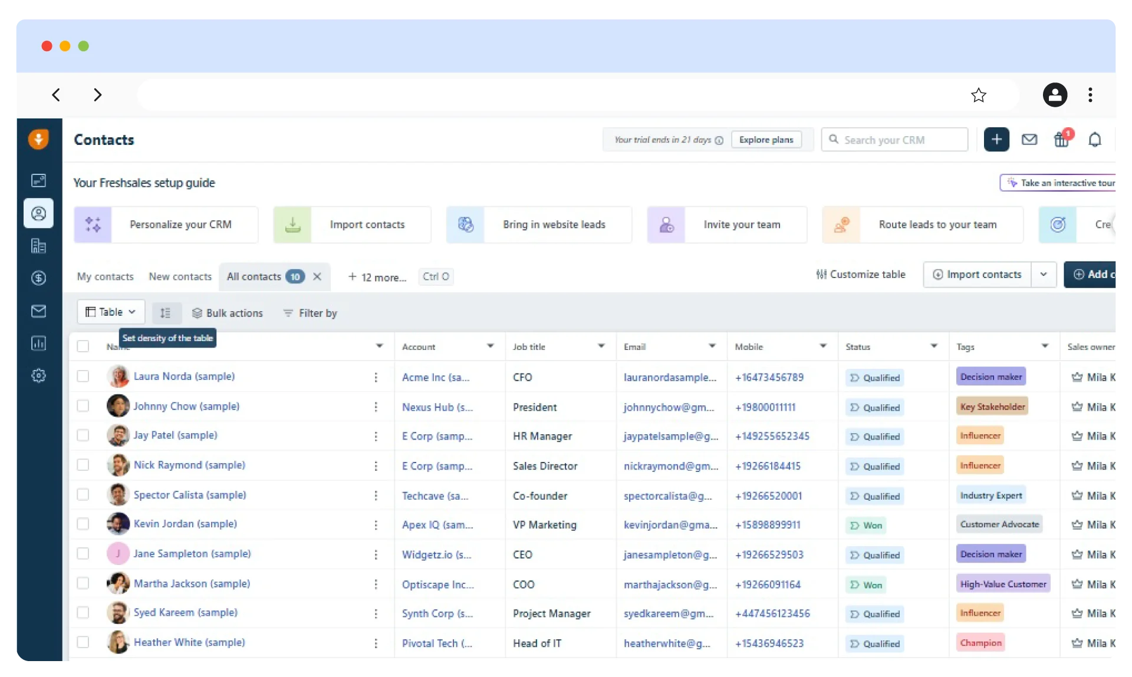
Task: Click the Explore plans button
Action: (x=766, y=140)
